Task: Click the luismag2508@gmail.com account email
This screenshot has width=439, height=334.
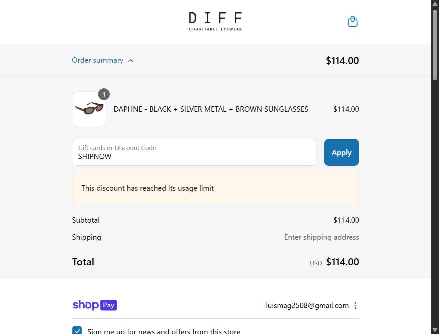Action: (307, 305)
